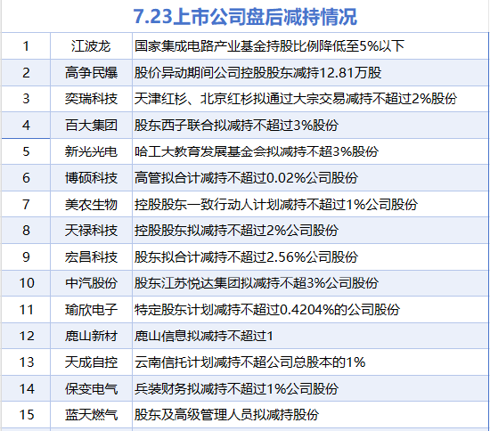Select the 哈工大教育发展基金会 description cell
The width and height of the screenshot is (490, 431).
310,151
